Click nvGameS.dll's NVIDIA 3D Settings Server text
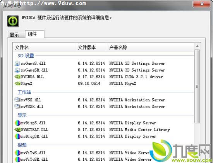213x163 pixels. coord(137,63)
